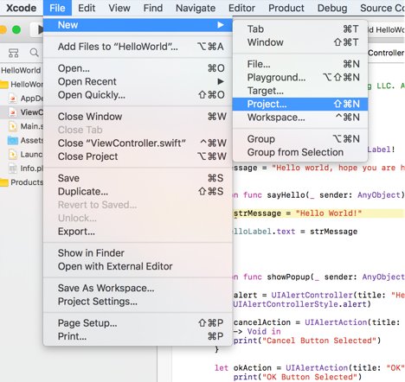The width and height of the screenshot is (405, 382).
Task: Open the hierarchy navigator icon
Action: [13, 53]
